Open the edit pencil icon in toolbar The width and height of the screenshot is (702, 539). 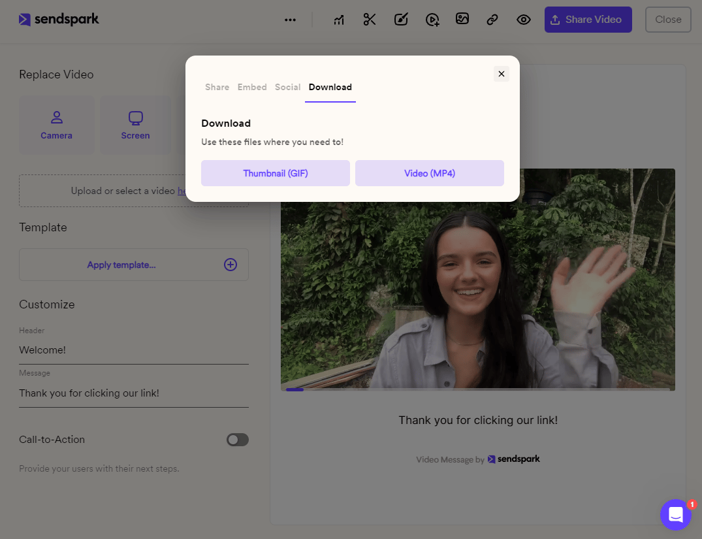click(401, 19)
